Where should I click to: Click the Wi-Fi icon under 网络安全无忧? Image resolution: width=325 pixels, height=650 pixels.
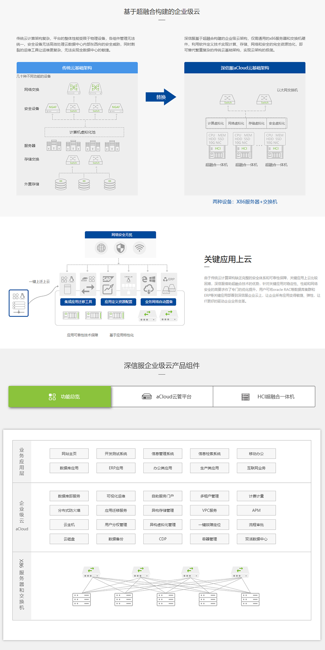[139, 248]
